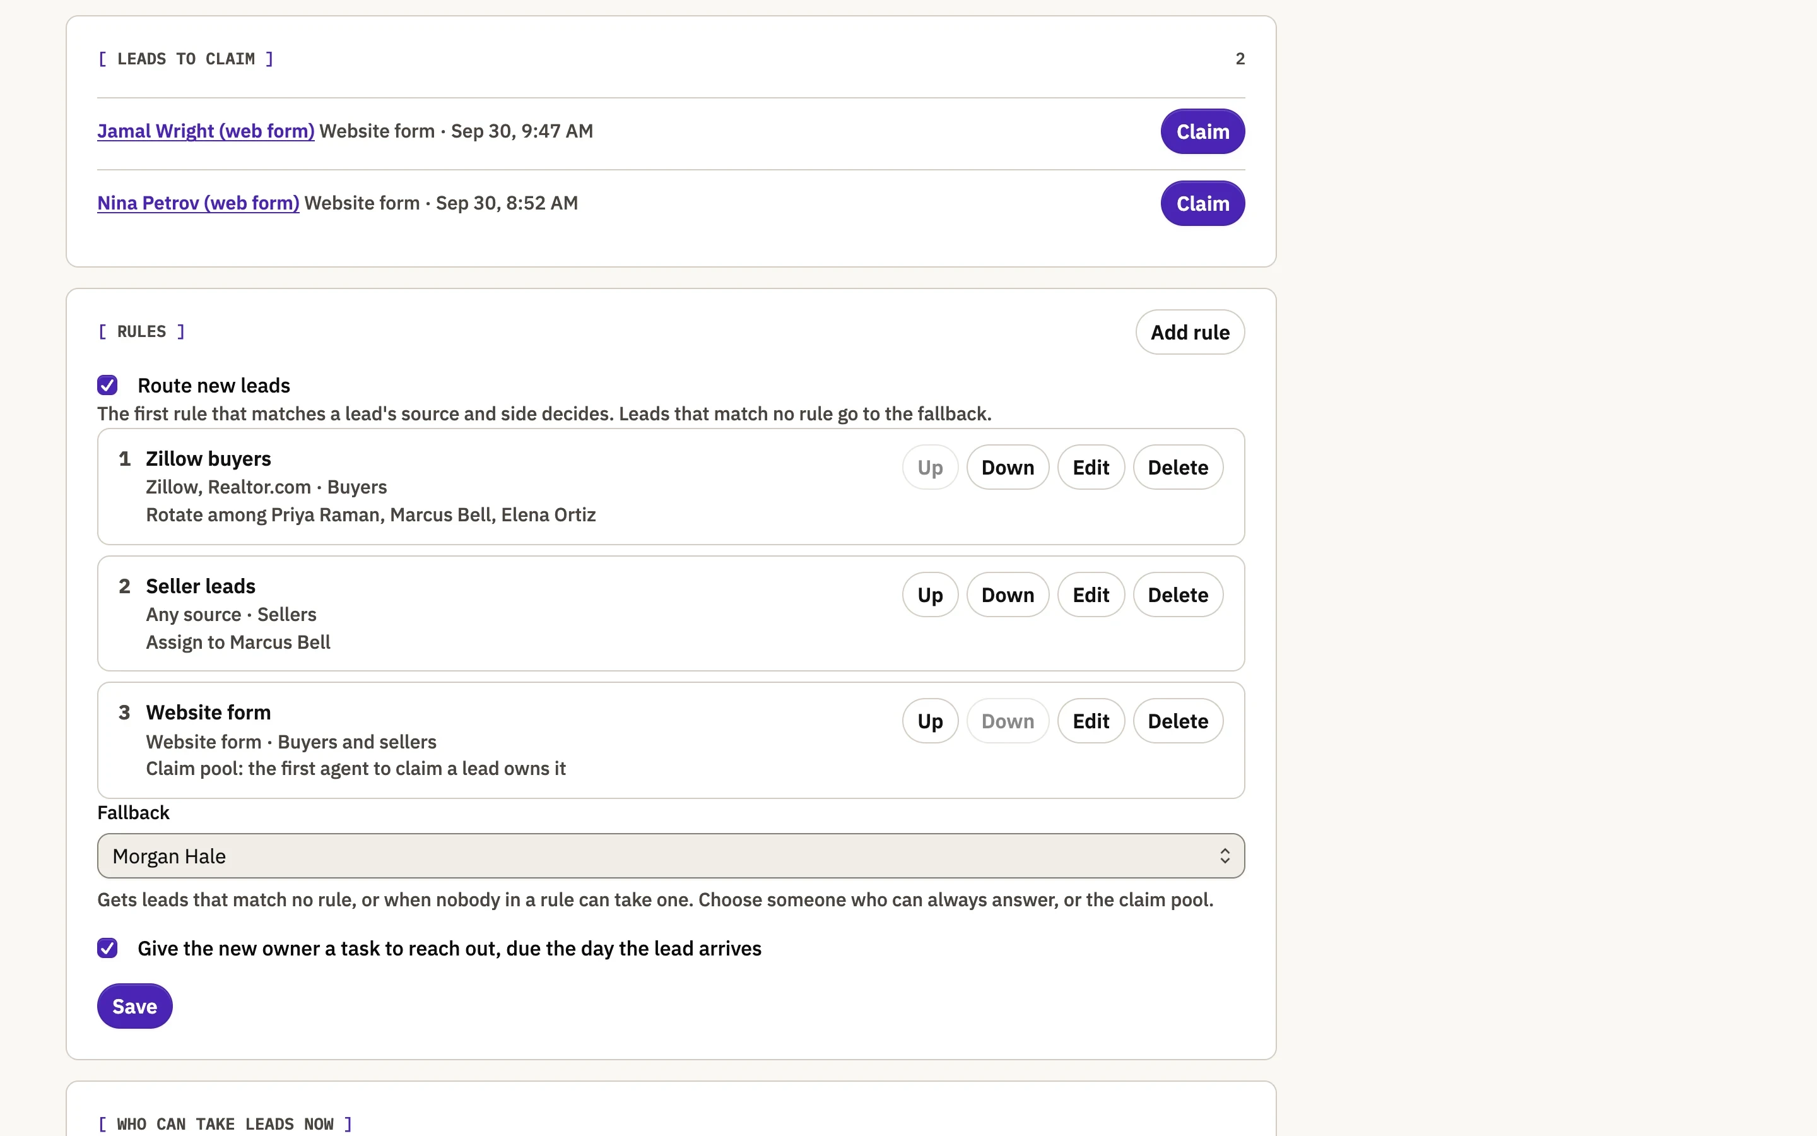
Task: Edit the Seller leads rule
Action: [1091, 595]
